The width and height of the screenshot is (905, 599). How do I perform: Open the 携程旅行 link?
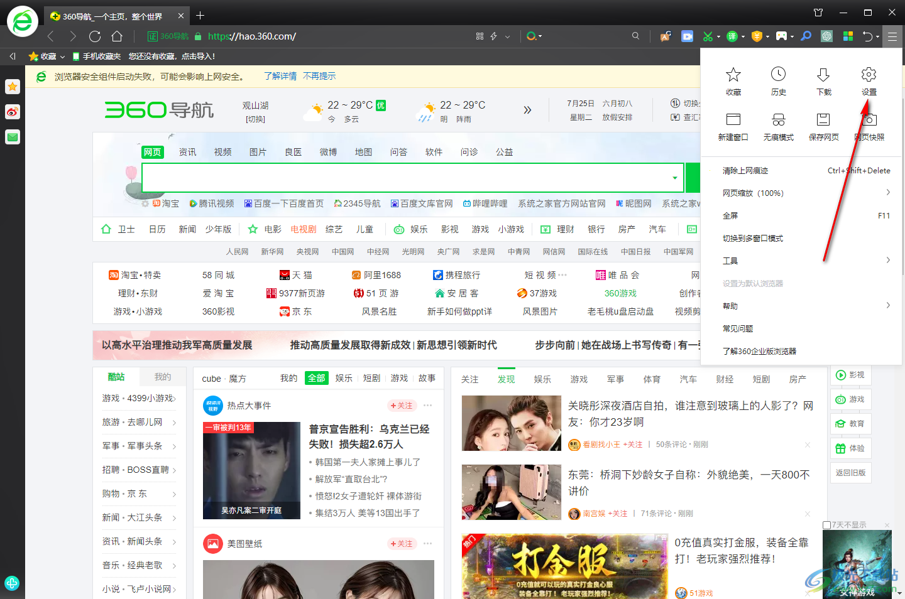point(457,275)
